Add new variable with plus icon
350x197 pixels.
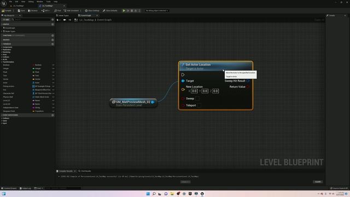click(x=52, y=44)
